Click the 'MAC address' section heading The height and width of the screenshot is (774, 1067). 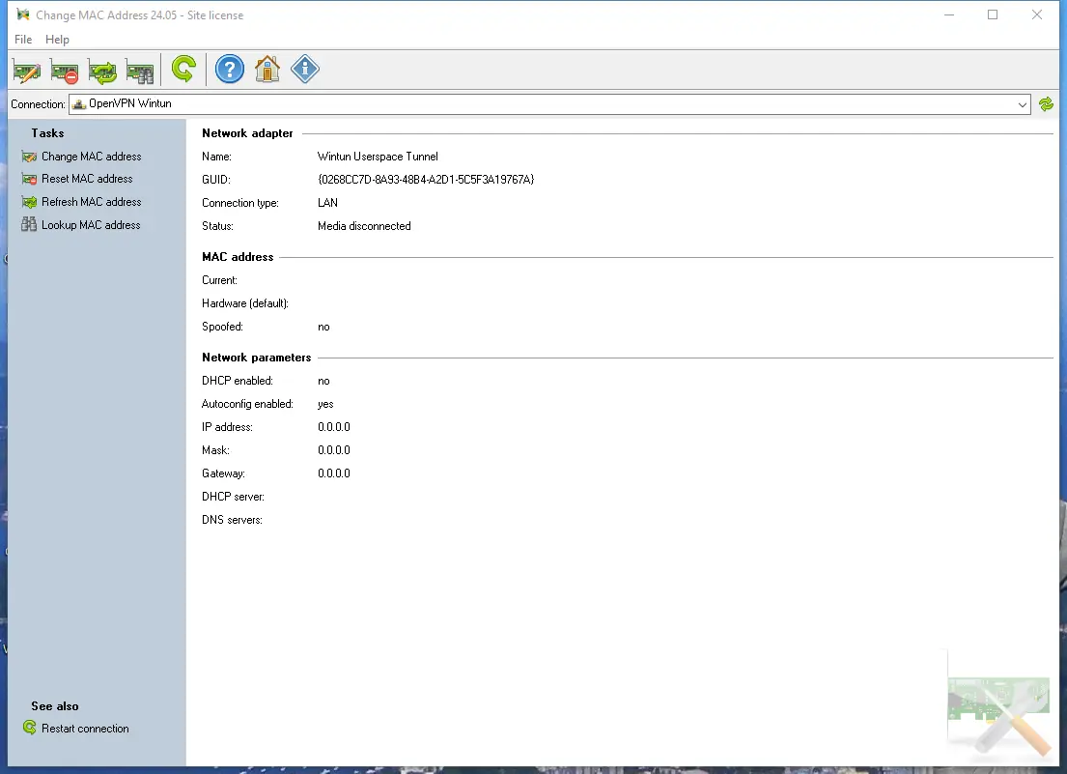238,257
